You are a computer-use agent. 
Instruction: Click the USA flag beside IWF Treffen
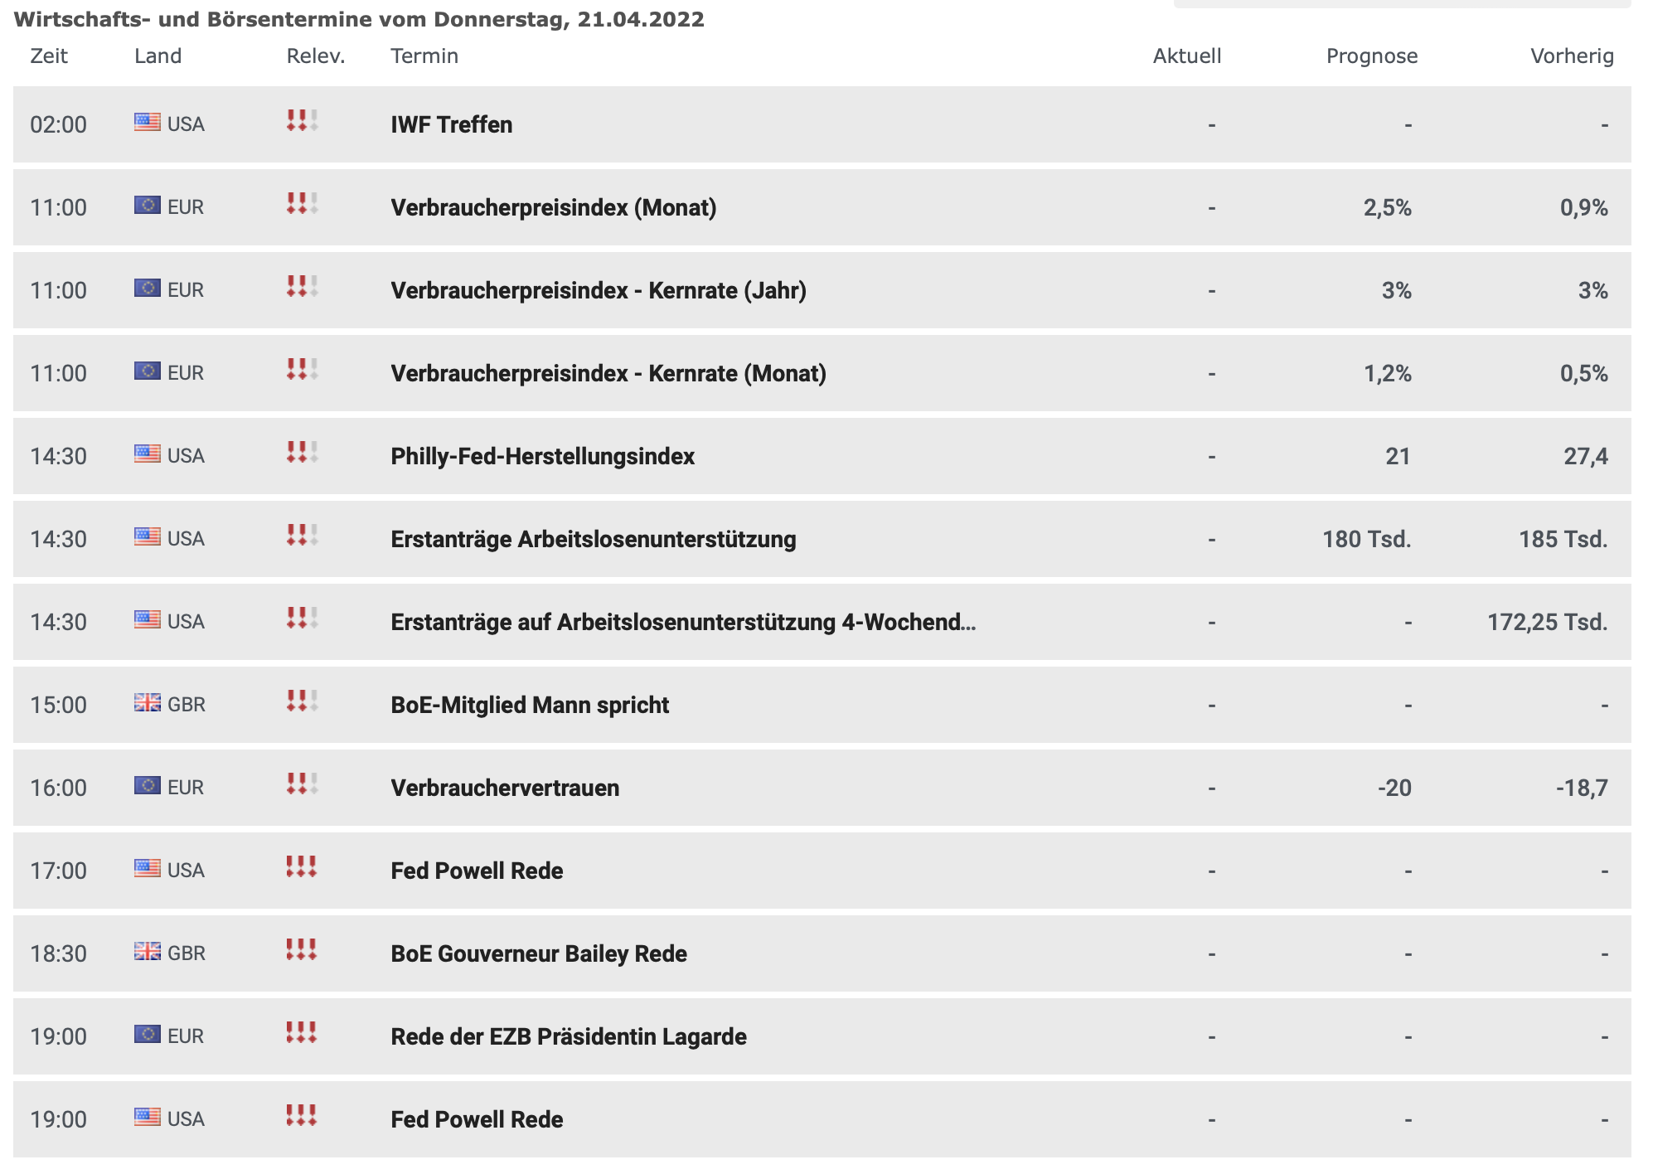click(x=147, y=123)
